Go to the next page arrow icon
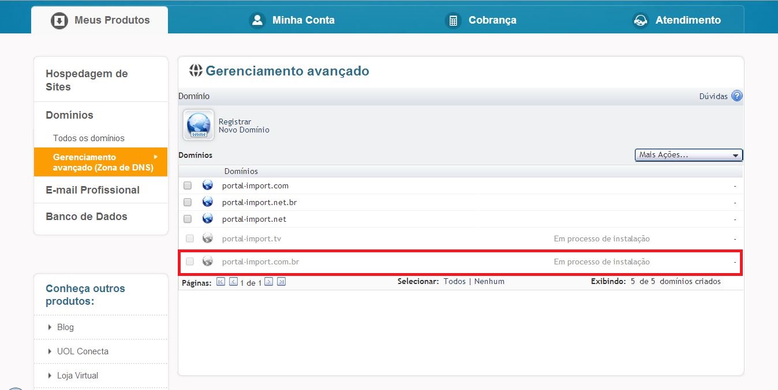Image resolution: width=778 pixels, height=390 pixels. (268, 282)
